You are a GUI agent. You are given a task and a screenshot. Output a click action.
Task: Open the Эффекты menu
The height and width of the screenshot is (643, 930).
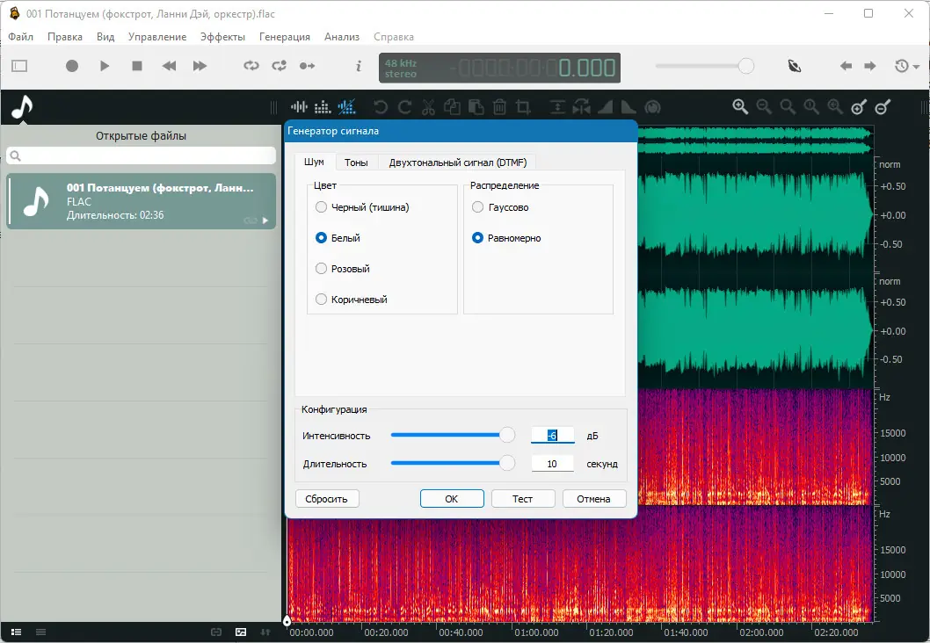[222, 37]
